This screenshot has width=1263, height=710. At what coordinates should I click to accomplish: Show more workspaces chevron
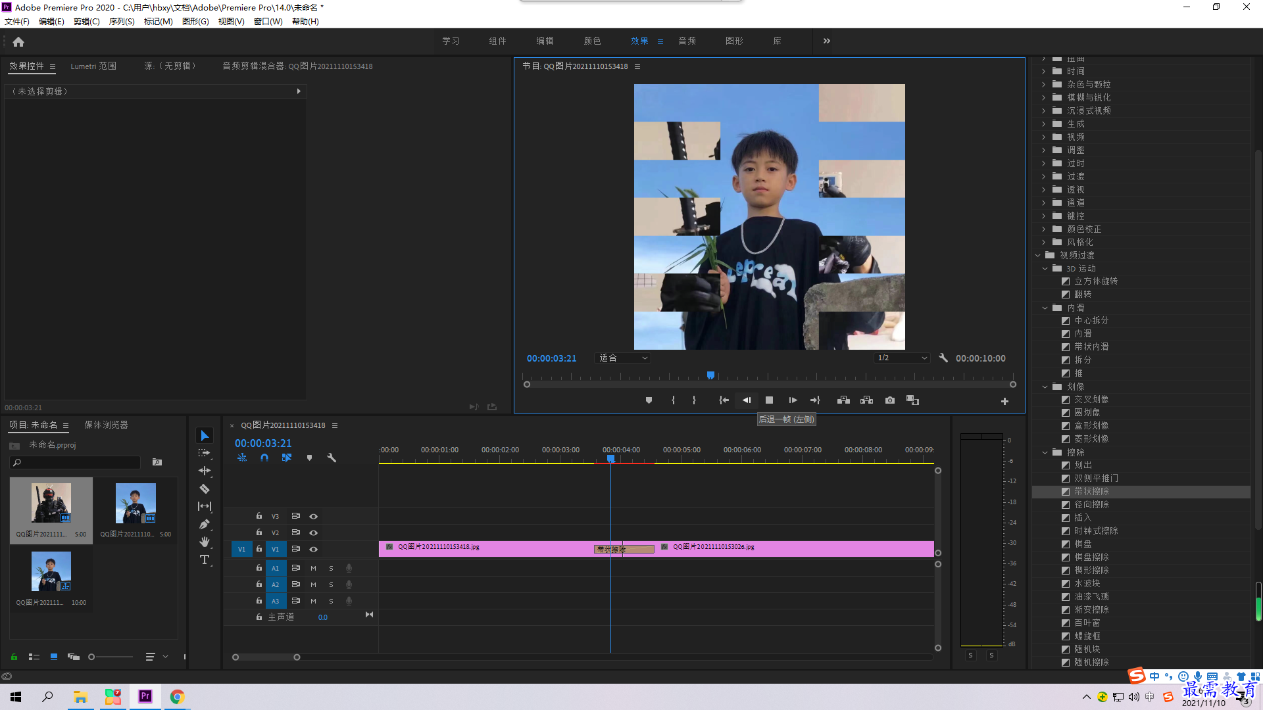pos(827,41)
